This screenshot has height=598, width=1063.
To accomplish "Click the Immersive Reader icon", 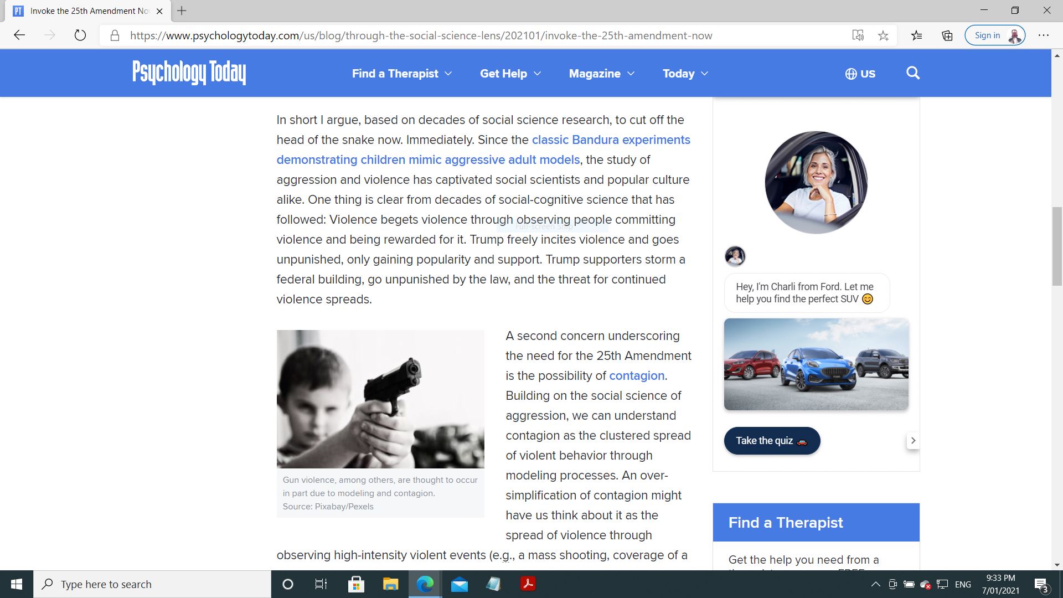I will coord(858,35).
